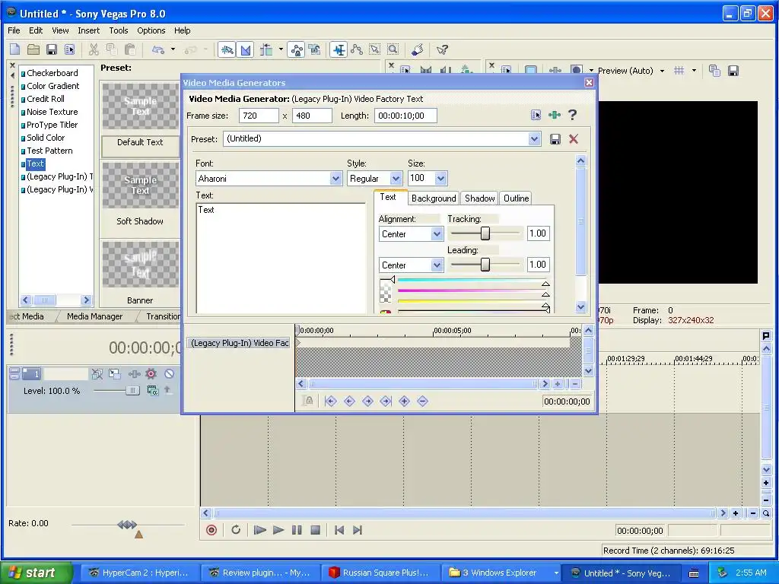Toggle the Auto Ripple toolbar button
The width and height of the screenshot is (779, 584).
coord(266,49)
